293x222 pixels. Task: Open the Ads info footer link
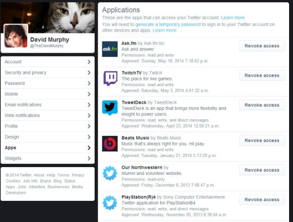30,181
